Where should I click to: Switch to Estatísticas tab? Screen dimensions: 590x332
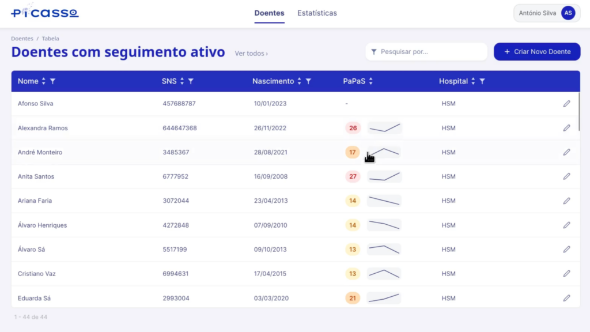(x=317, y=13)
